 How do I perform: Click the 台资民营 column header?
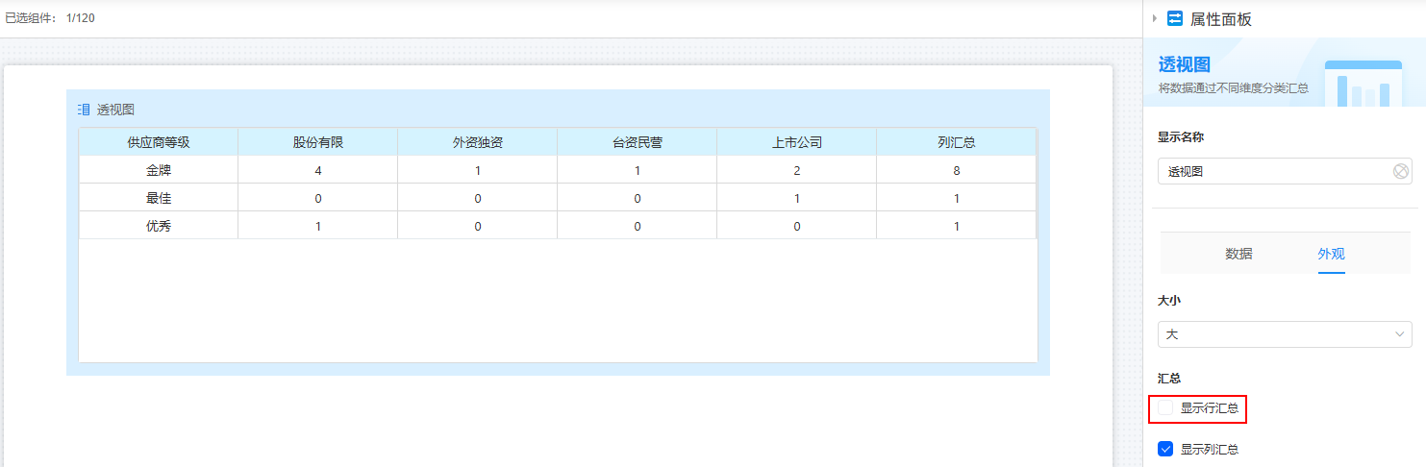[638, 142]
